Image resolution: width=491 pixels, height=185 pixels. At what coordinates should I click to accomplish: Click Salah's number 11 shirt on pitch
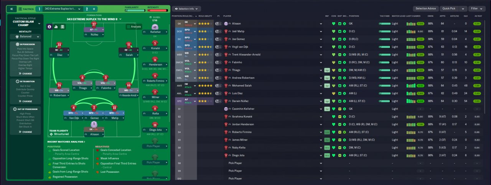(129, 45)
